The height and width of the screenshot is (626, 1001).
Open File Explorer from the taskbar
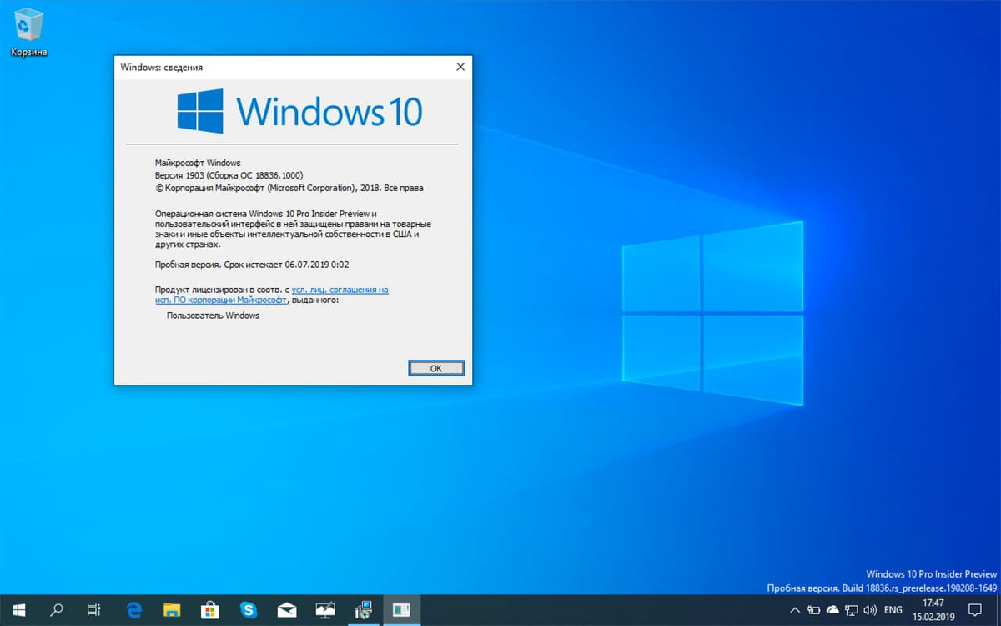point(171,609)
